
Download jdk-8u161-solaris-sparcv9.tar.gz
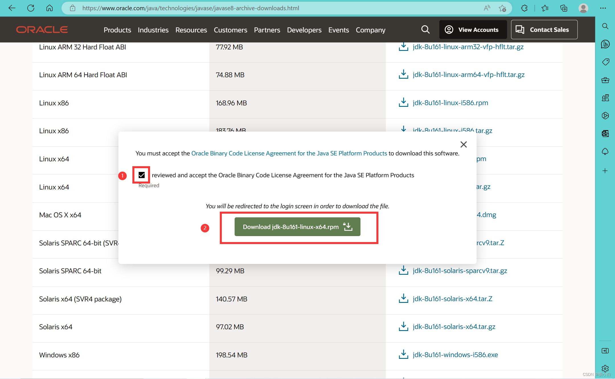tap(460, 270)
